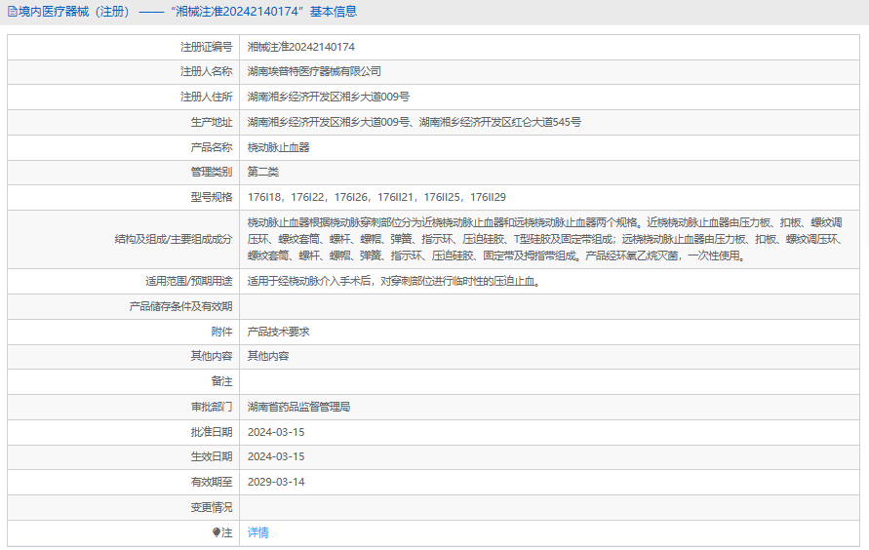This screenshot has width=869, height=550.
Task: Click the 有效期至 label
Action: tap(212, 482)
